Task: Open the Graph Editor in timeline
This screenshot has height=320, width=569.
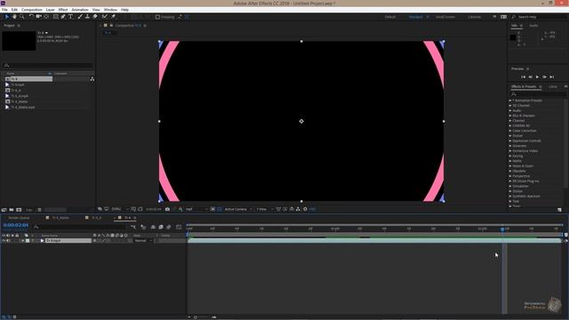Action: pyautogui.click(x=179, y=228)
